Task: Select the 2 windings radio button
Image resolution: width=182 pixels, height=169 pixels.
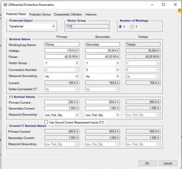Action: tap(120, 27)
